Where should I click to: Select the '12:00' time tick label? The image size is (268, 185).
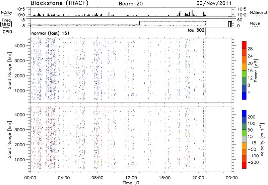pos(131,178)
